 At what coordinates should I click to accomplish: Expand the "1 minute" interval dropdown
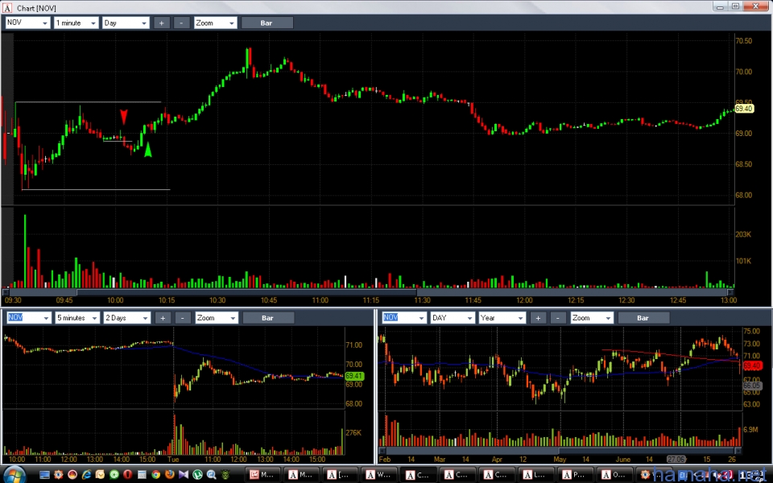pos(76,23)
